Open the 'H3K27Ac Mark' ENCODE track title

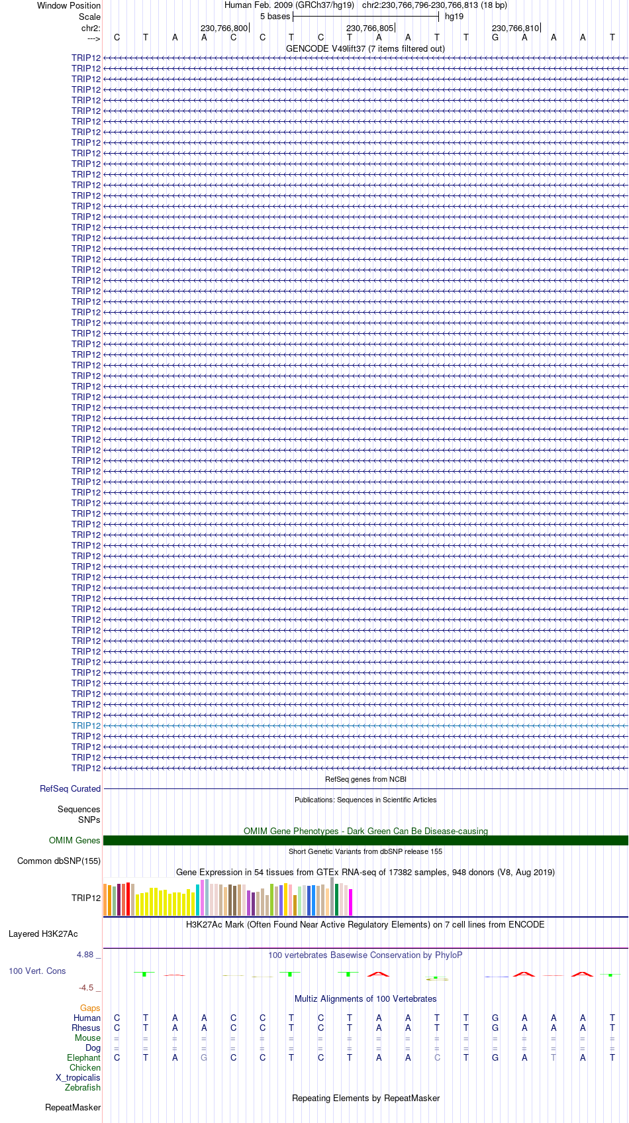click(x=365, y=924)
